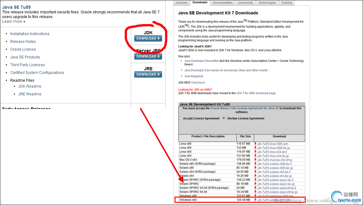Click the 'Windows x64' product cell
Screen dimensions: 363x205
(x=188, y=200)
